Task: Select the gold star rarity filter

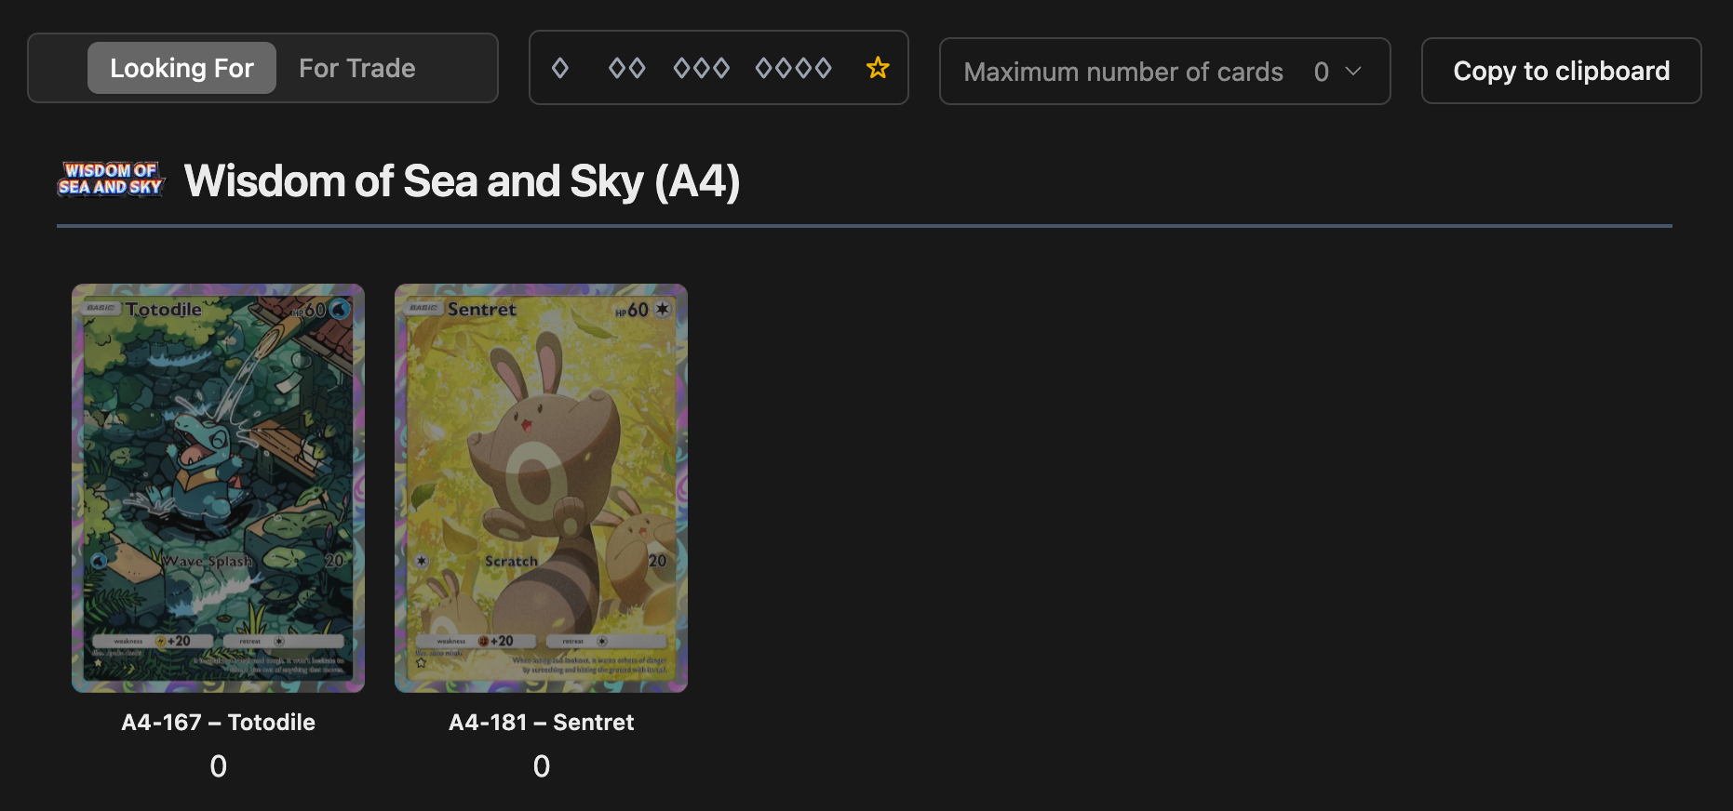Action: point(878,68)
